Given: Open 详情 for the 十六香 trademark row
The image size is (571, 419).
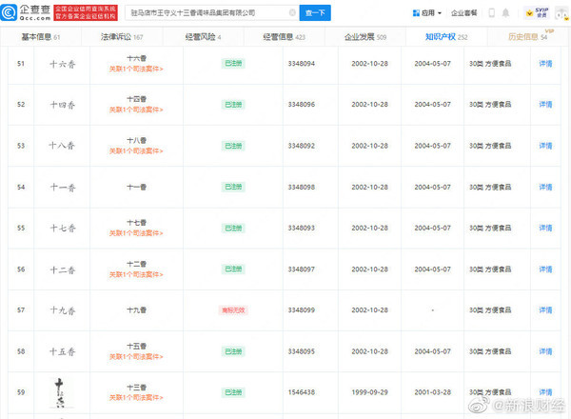Looking at the screenshot, I should [545, 64].
